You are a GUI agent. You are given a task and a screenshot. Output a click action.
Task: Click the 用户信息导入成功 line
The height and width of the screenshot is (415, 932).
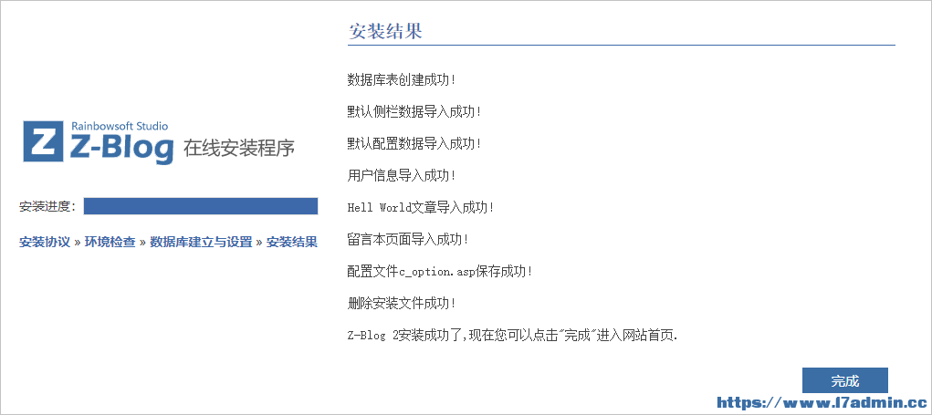pyautogui.click(x=402, y=176)
